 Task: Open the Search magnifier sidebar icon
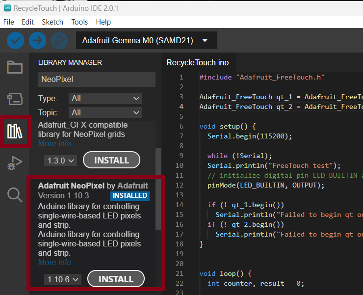tap(15, 195)
